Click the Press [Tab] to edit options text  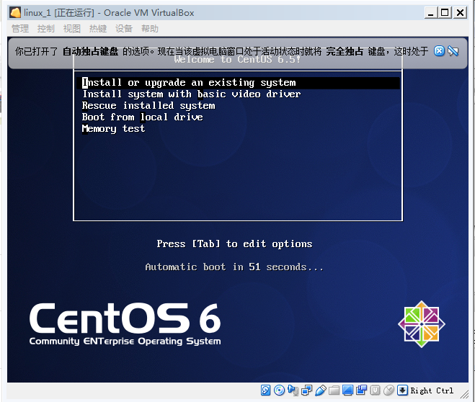pyautogui.click(x=234, y=244)
